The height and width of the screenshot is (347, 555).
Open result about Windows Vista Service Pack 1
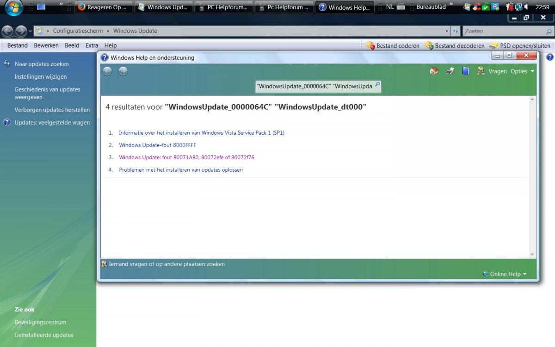(202, 133)
